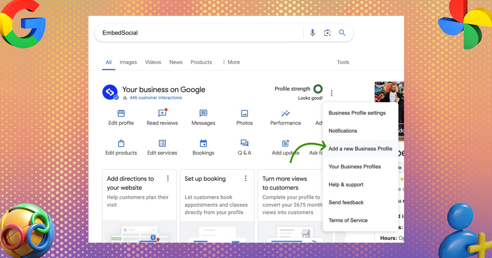Click the Looks good! status text
Viewport: 492px width, 258px height.
(x=310, y=98)
